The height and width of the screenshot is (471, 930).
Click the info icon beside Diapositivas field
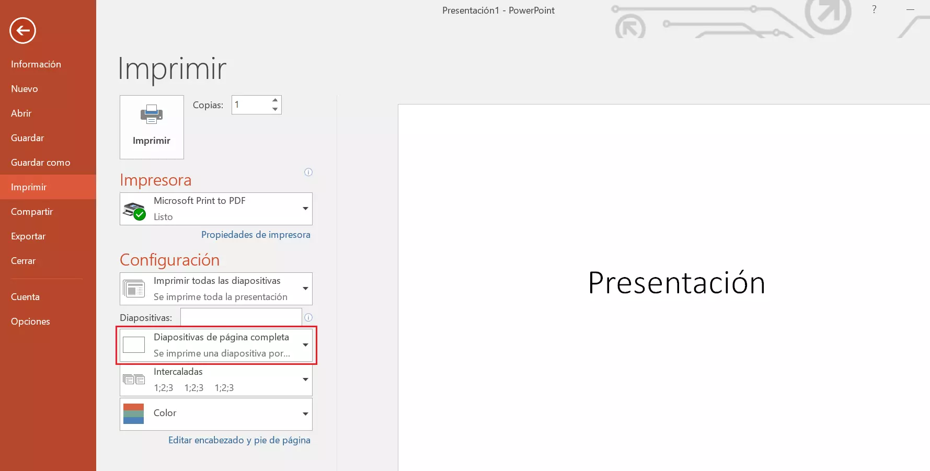point(308,317)
